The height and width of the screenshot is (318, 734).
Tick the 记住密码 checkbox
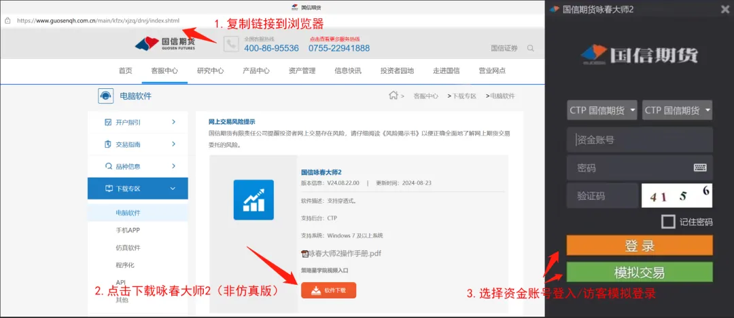(x=668, y=221)
